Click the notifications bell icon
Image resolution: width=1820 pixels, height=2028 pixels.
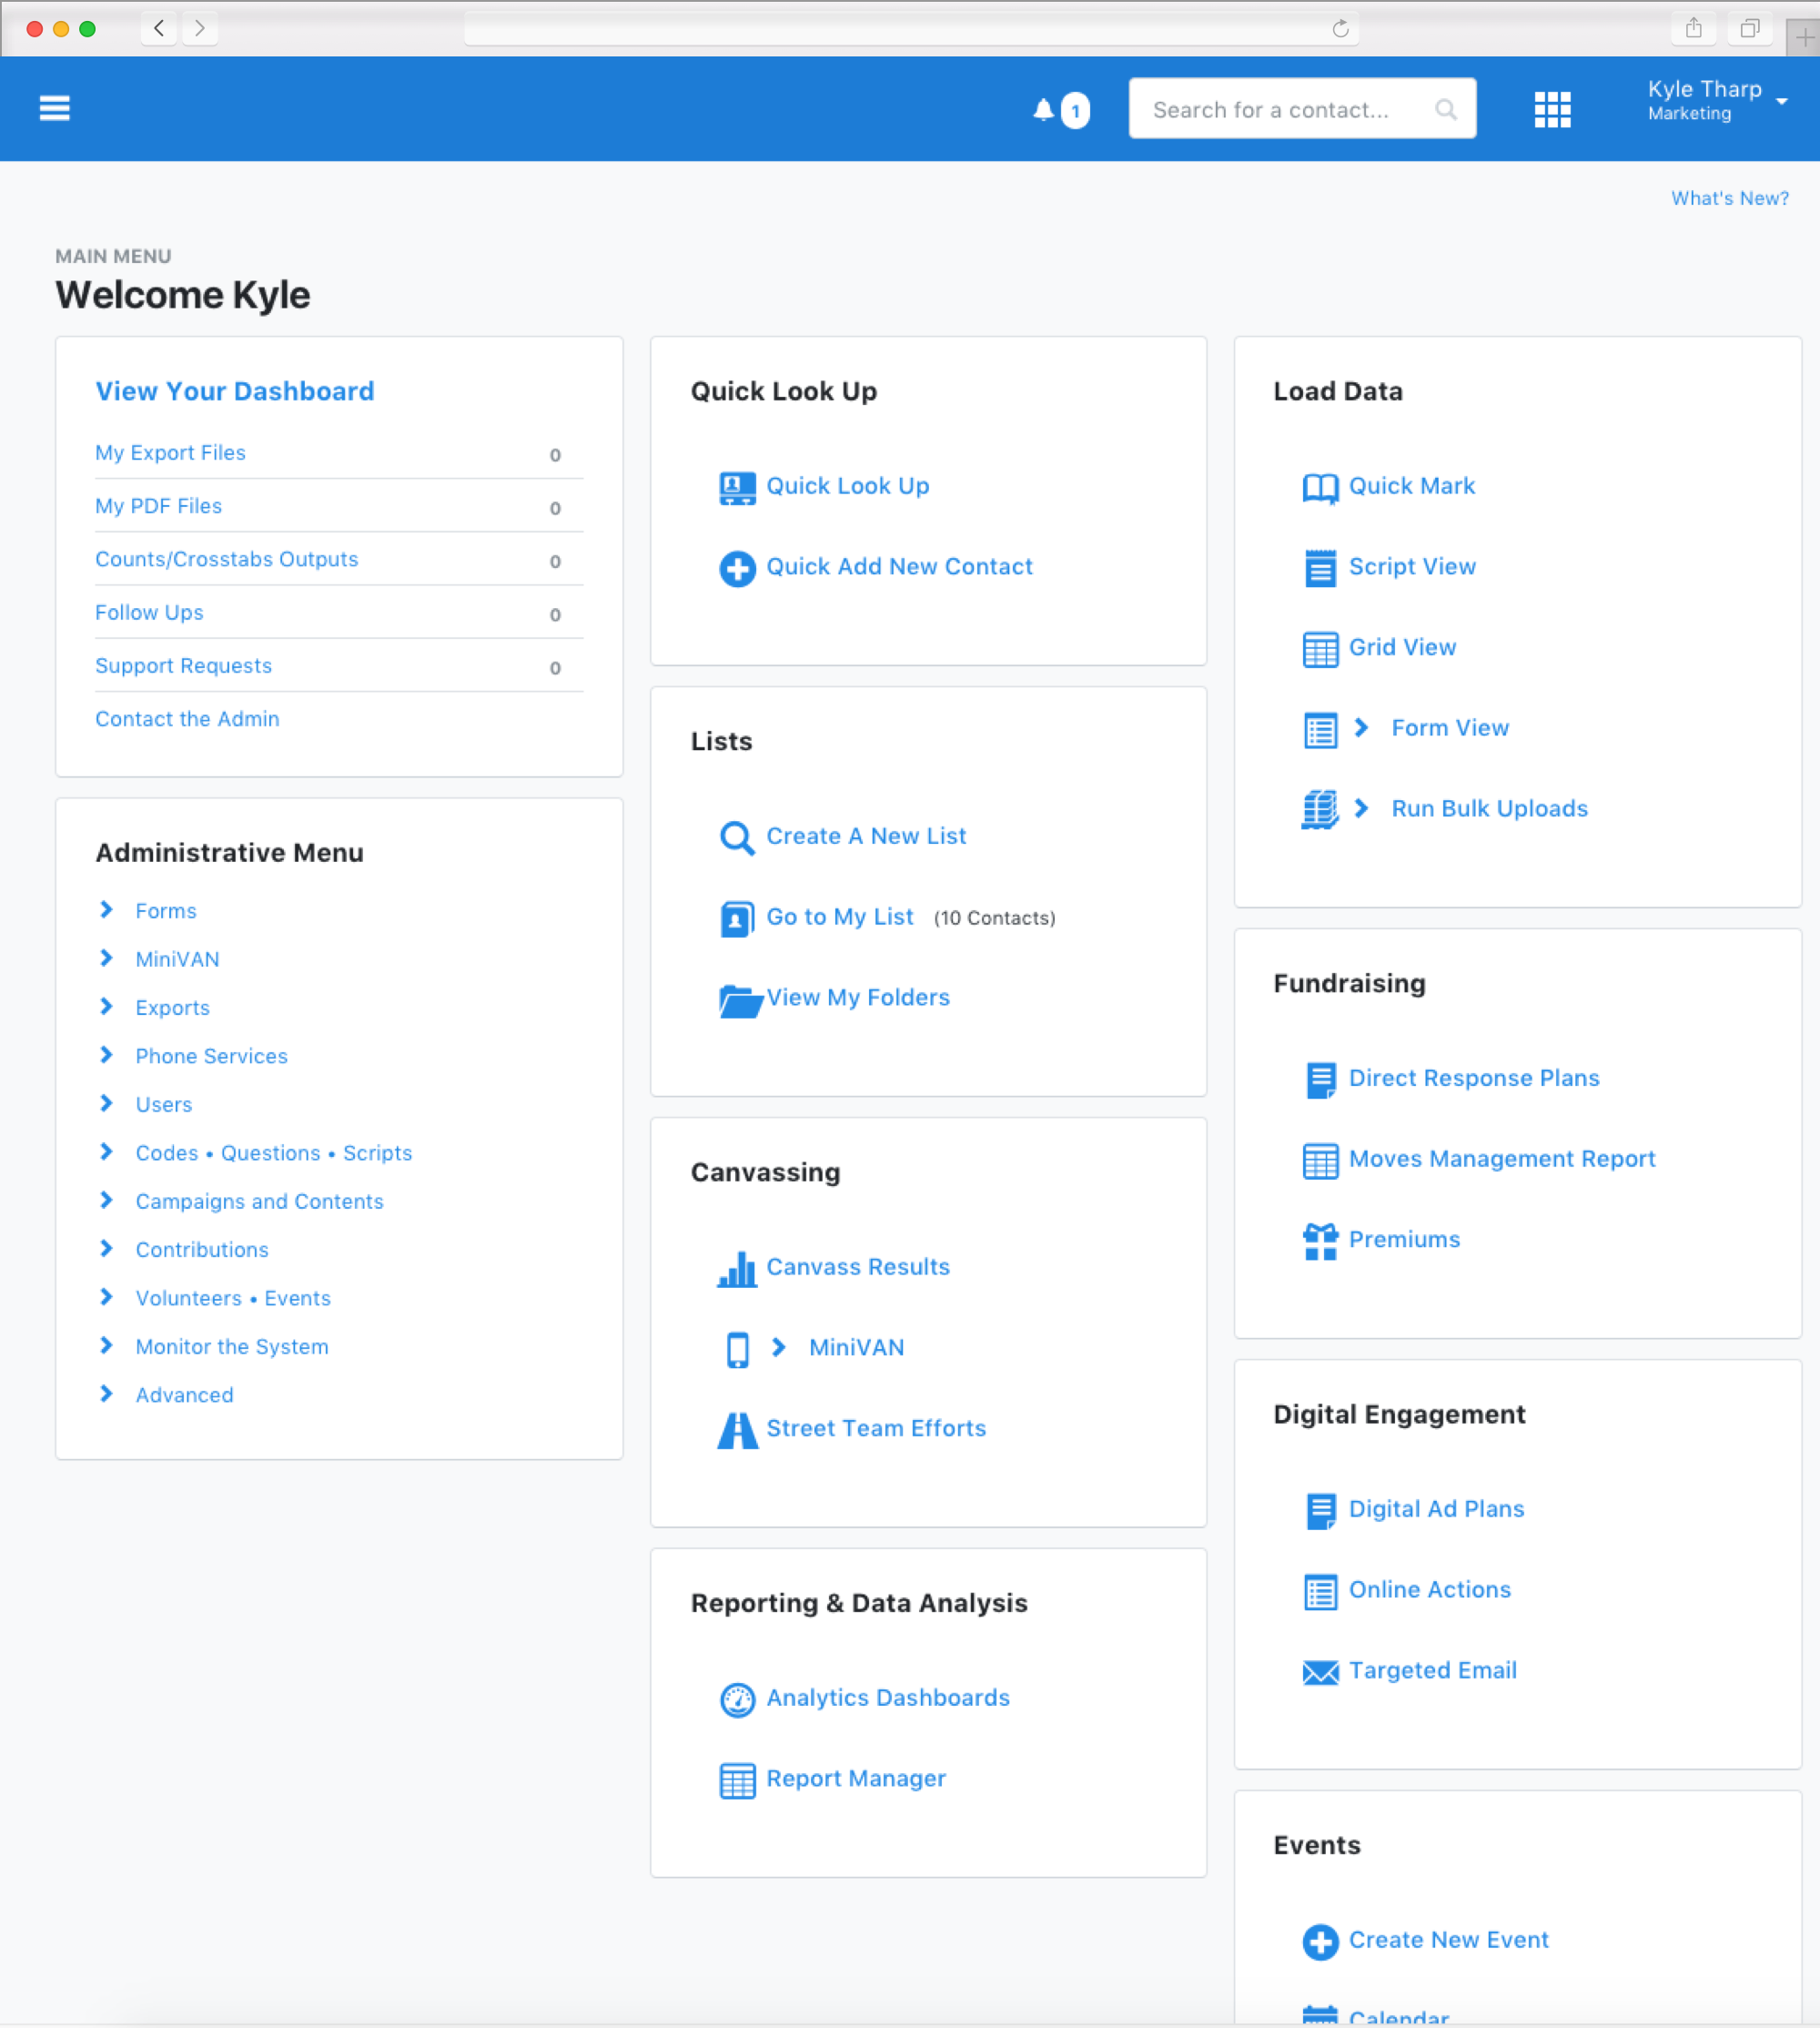1043,109
